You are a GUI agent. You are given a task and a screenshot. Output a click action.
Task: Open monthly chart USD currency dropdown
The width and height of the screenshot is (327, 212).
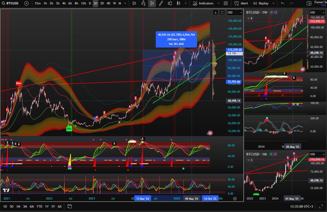317,154
